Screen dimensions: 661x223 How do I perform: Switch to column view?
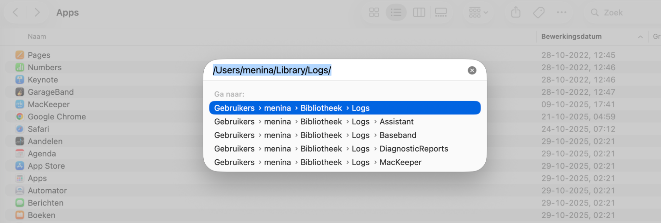pyautogui.click(x=419, y=13)
